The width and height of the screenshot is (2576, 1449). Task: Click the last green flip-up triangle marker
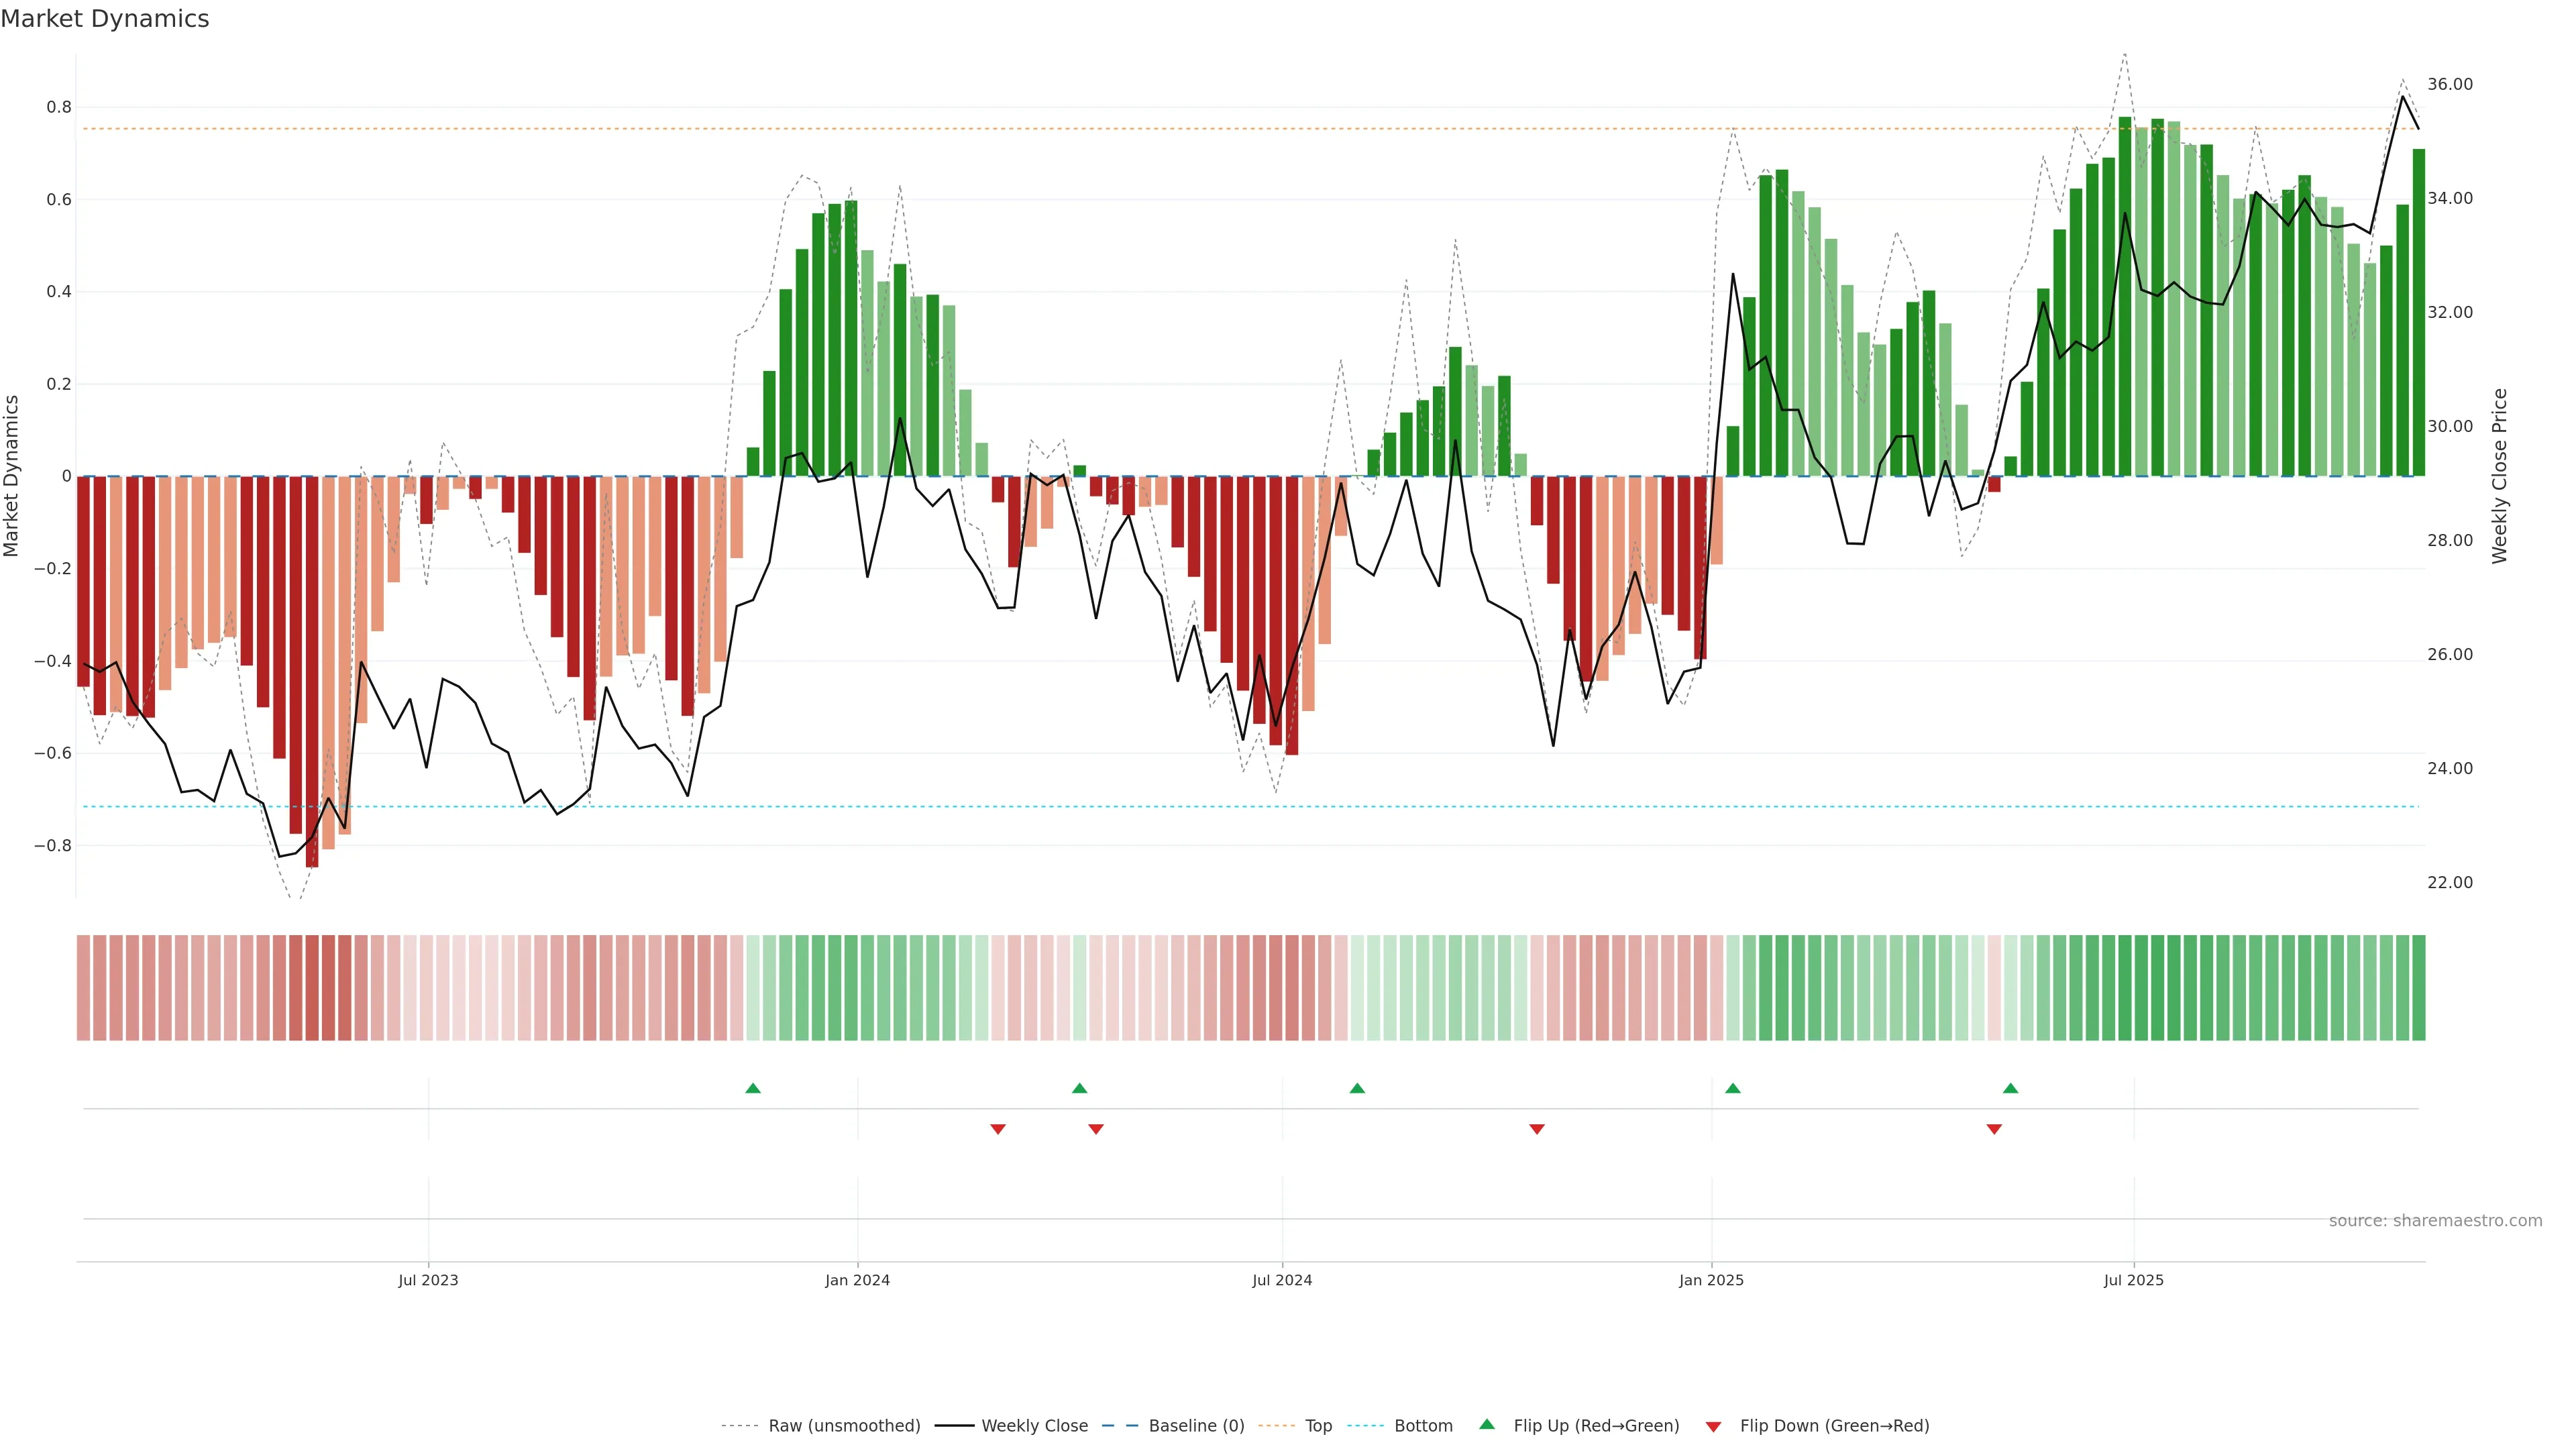(x=2010, y=1088)
